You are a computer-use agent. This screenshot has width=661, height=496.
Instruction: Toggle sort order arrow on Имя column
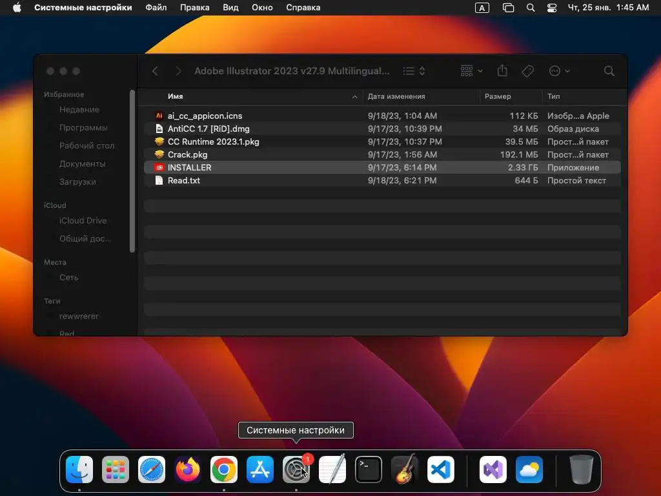[x=354, y=97]
